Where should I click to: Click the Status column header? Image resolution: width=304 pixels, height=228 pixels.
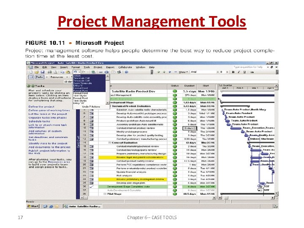(175, 86)
